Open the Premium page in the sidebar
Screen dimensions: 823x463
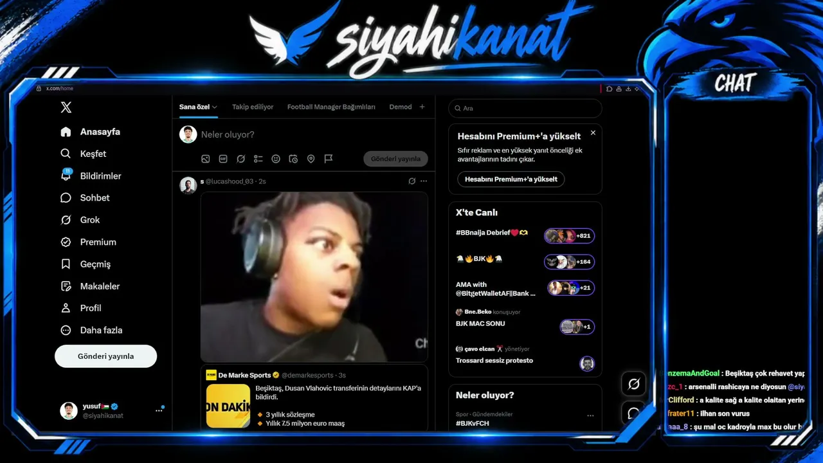click(x=88, y=242)
